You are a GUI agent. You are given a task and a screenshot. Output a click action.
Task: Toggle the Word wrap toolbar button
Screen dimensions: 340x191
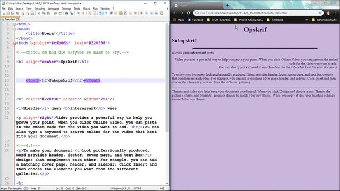click(101, 13)
